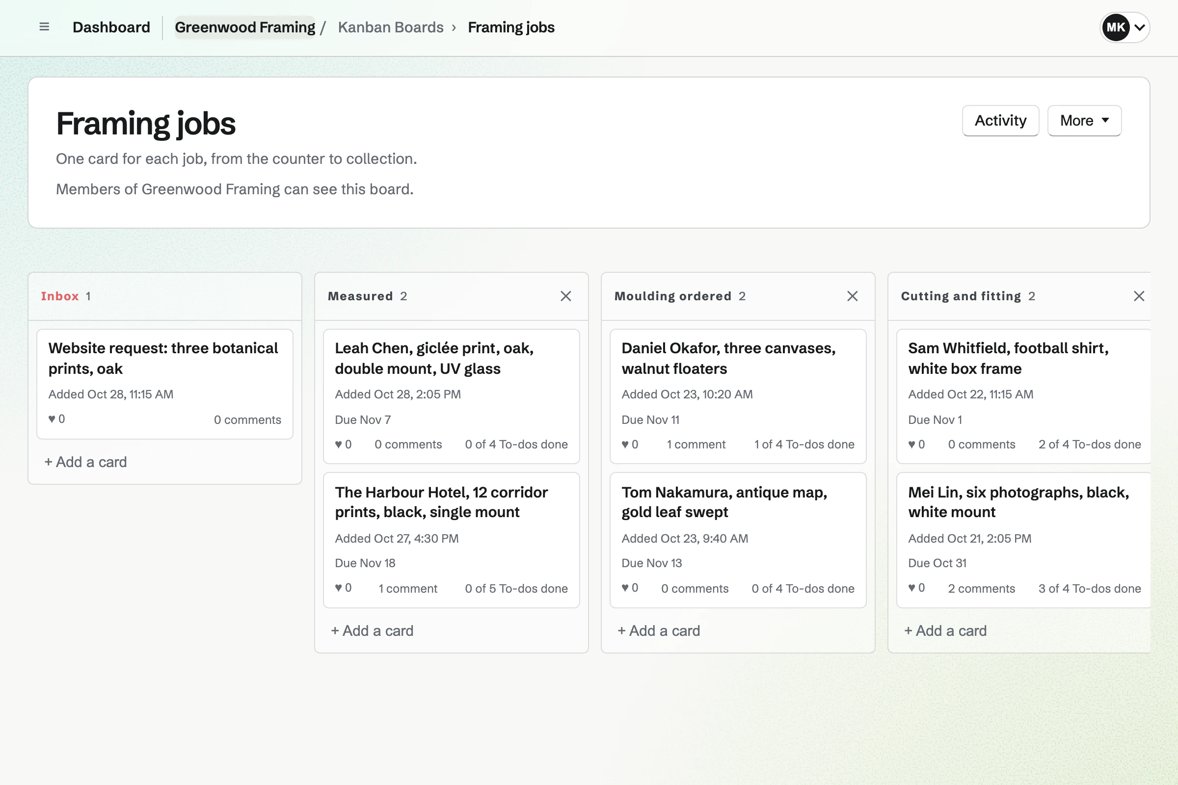Click the Moulding ordered column title
The image size is (1178, 785).
672,296
